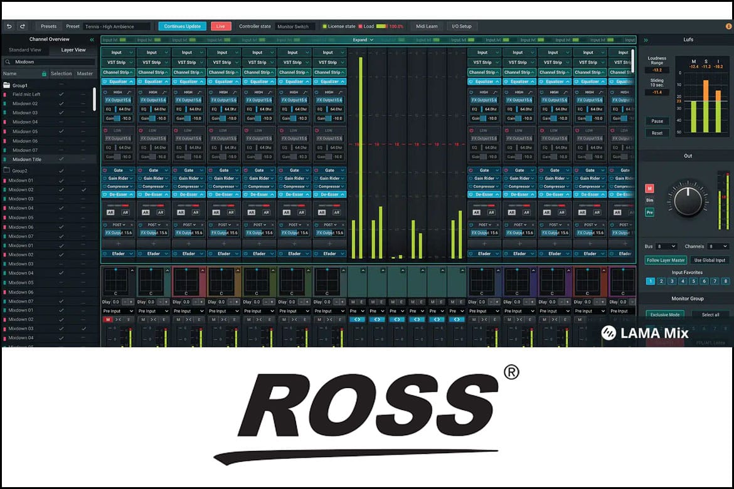Toggle POST insert power icon on leftmost strip
The width and height of the screenshot is (734, 489).
(x=105, y=224)
